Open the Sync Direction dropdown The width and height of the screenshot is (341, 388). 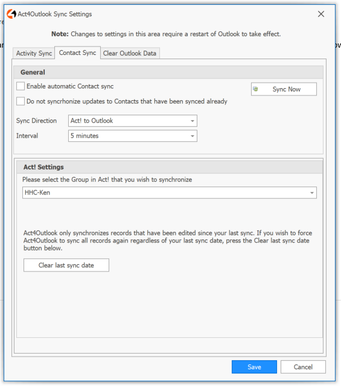[133, 121]
